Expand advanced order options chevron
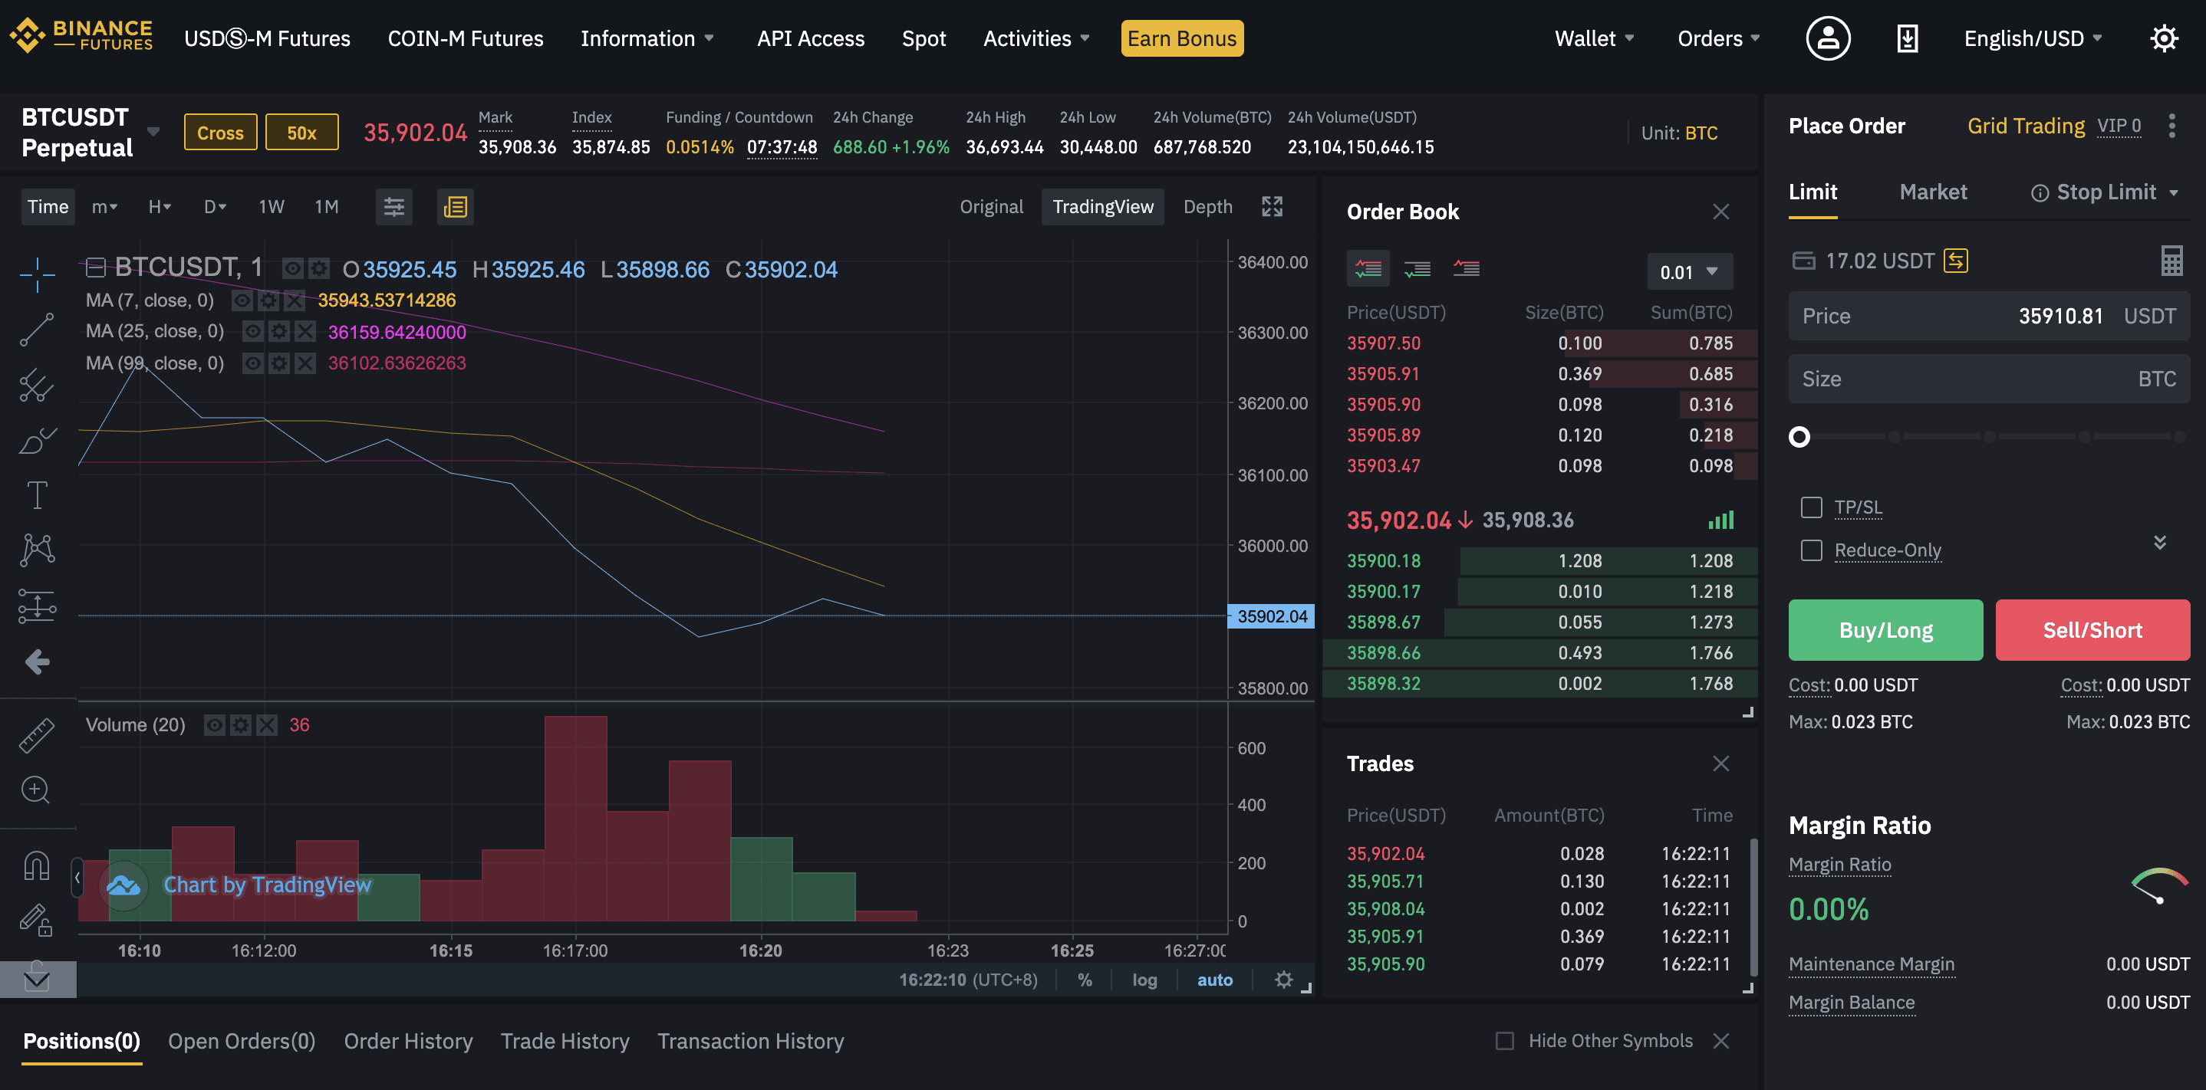 (2160, 543)
